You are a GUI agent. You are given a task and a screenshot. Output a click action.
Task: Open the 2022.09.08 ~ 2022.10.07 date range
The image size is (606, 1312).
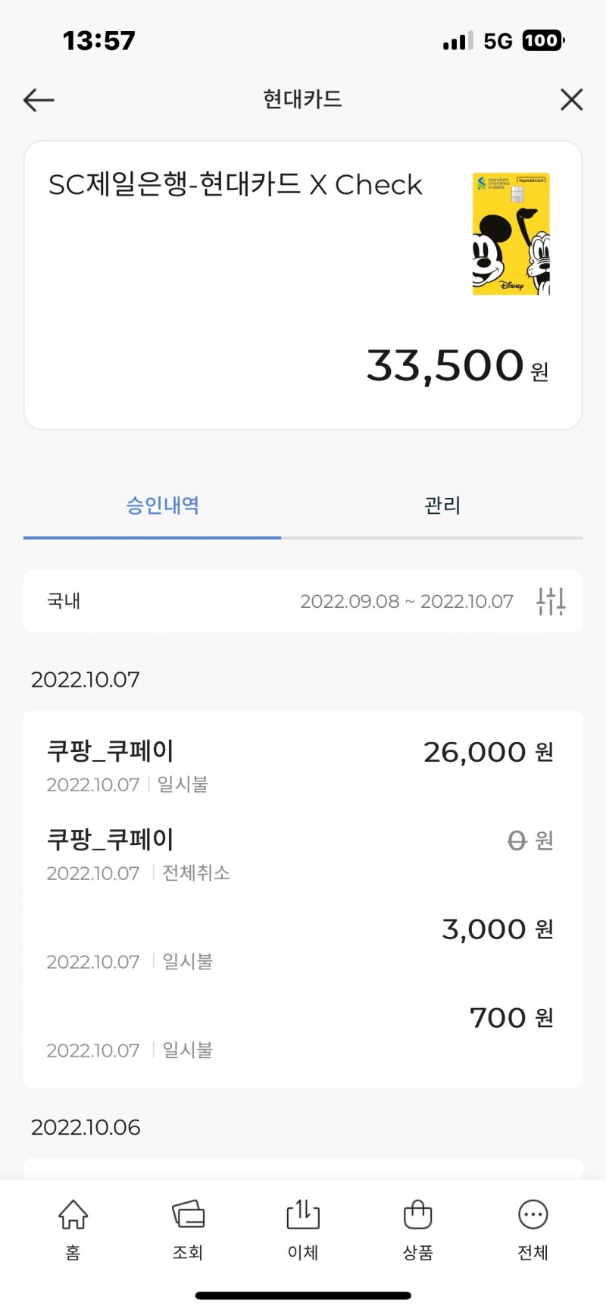tap(406, 602)
